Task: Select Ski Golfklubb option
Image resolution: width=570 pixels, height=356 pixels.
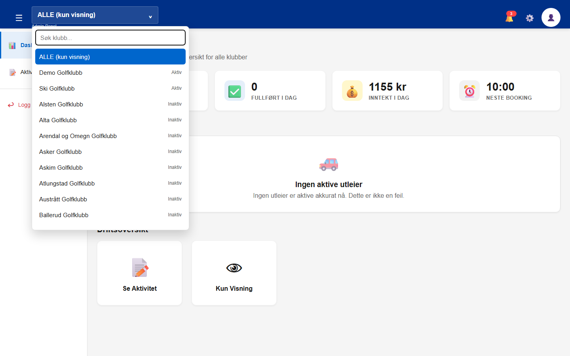Action: click(x=110, y=88)
